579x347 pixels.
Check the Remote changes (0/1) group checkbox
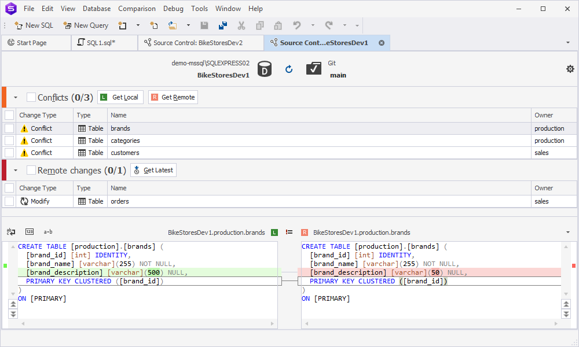(31, 170)
